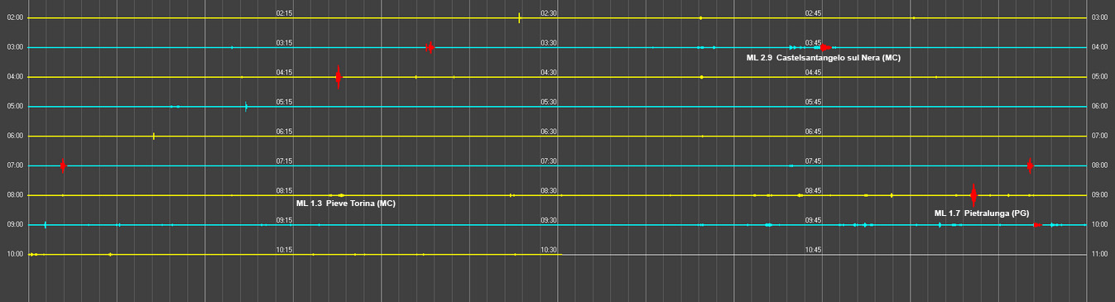Select the cyan spike at the start of the 09:00 trace
This screenshot has height=302, width=1115.
[45, 225]
